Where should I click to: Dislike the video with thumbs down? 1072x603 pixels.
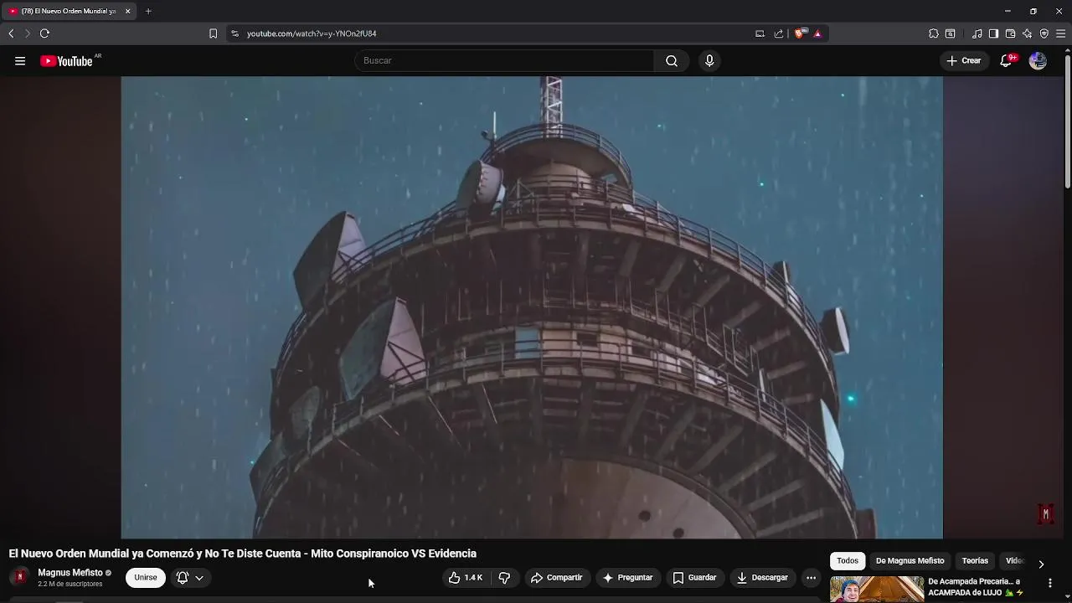pos(504,578)
